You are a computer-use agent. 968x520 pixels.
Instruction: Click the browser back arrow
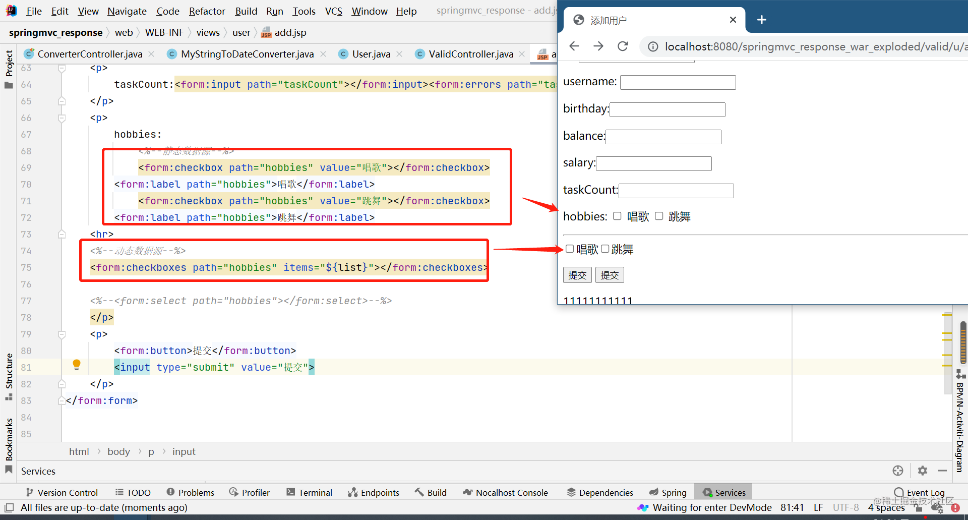(574, 46)
